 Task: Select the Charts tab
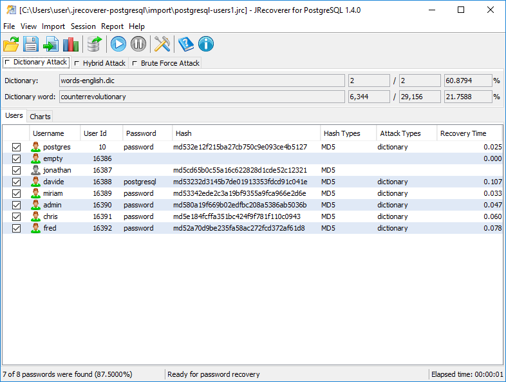click(x=40, y=117)
